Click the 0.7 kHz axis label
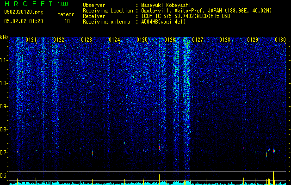 click(x=4, y=153)
